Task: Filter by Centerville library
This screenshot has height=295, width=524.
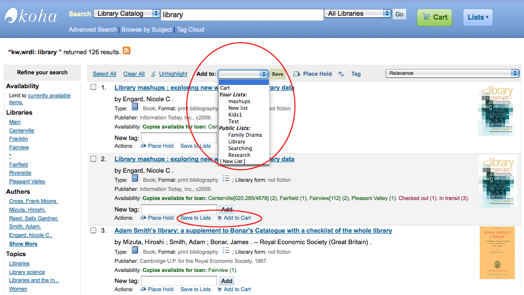Action: (22, 130)
